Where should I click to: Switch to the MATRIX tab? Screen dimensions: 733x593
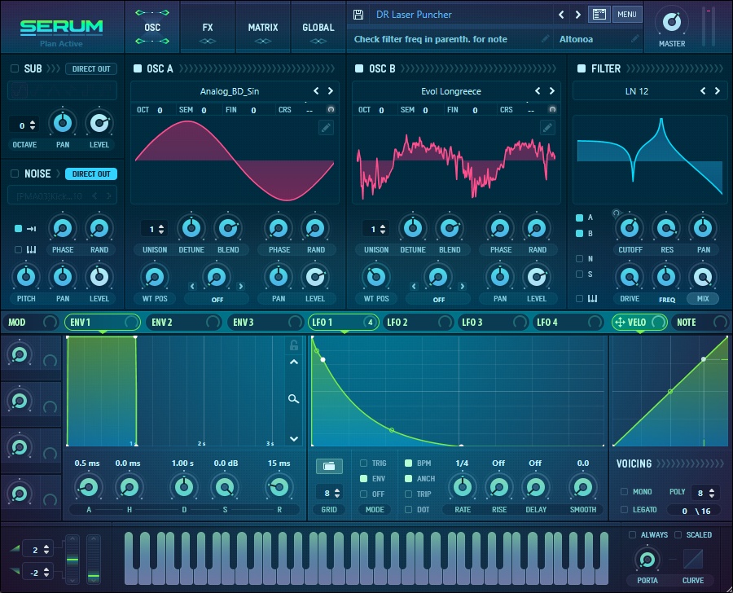(263, 27)
